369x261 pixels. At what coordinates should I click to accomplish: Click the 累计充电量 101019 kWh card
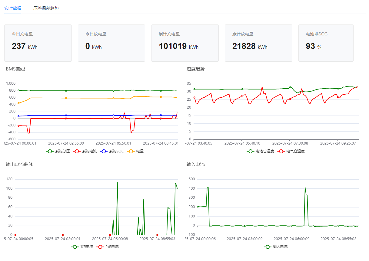(185, 43)
